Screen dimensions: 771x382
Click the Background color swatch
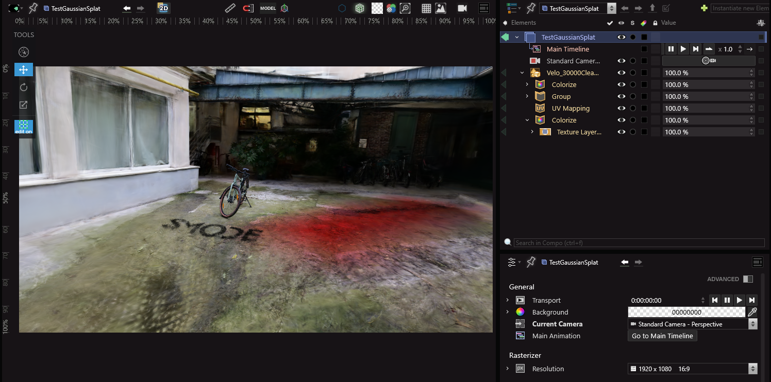[x=686, y=312]
